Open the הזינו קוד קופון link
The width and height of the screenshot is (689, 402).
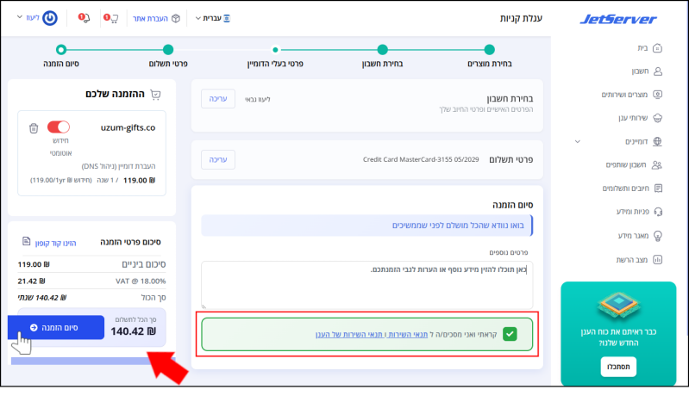[x=55, y=243]
